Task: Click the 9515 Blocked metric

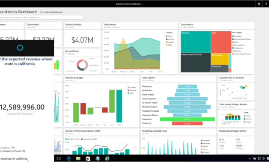Action: pos(222,141)
